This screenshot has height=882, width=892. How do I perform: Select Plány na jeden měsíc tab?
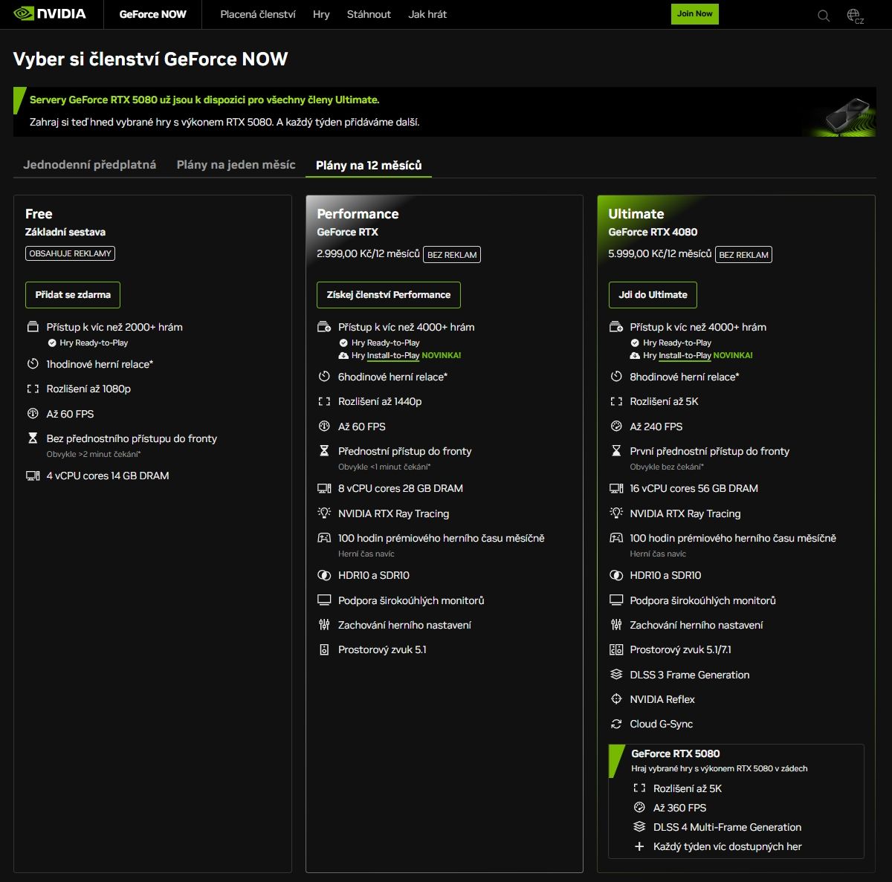236,165
